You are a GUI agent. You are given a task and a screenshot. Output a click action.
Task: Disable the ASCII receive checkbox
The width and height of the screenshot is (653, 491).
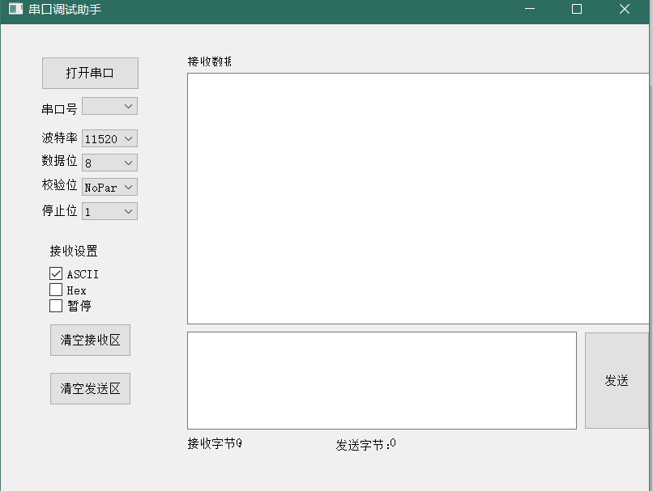pyautogui.click(x=54, y=273)
